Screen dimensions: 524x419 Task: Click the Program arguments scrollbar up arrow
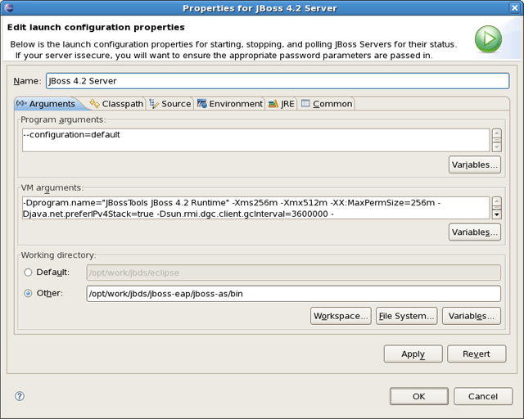[497, 133]
